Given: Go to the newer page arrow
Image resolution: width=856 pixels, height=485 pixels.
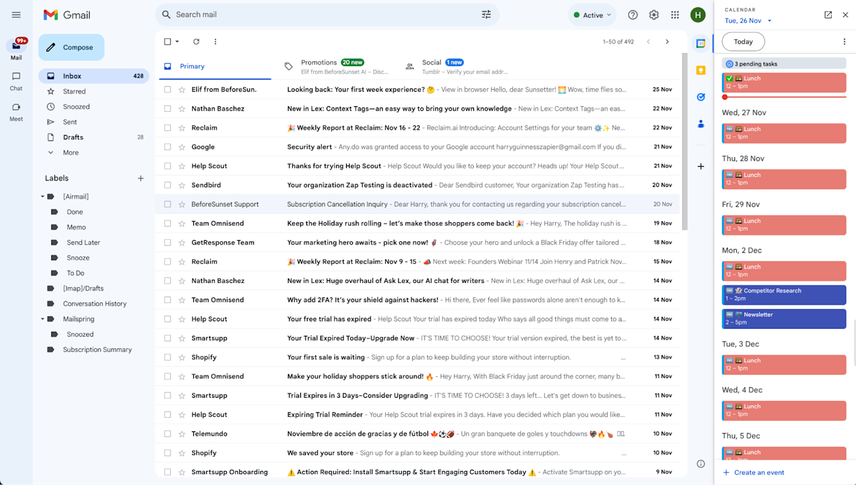Looking at the screenshot, I should 649,42.
